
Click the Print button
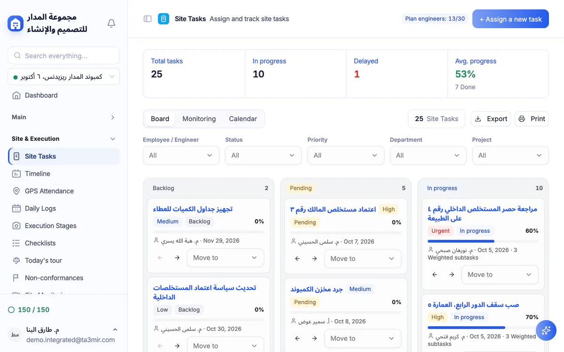(x=532, y=119)
